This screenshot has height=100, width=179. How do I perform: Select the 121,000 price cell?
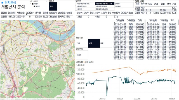coord(140,47)
